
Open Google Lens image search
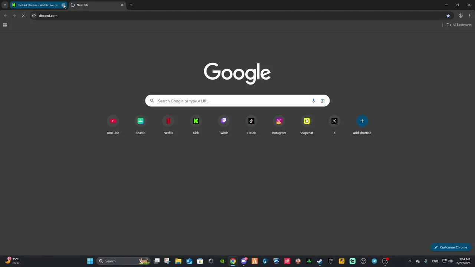(322, 101)
